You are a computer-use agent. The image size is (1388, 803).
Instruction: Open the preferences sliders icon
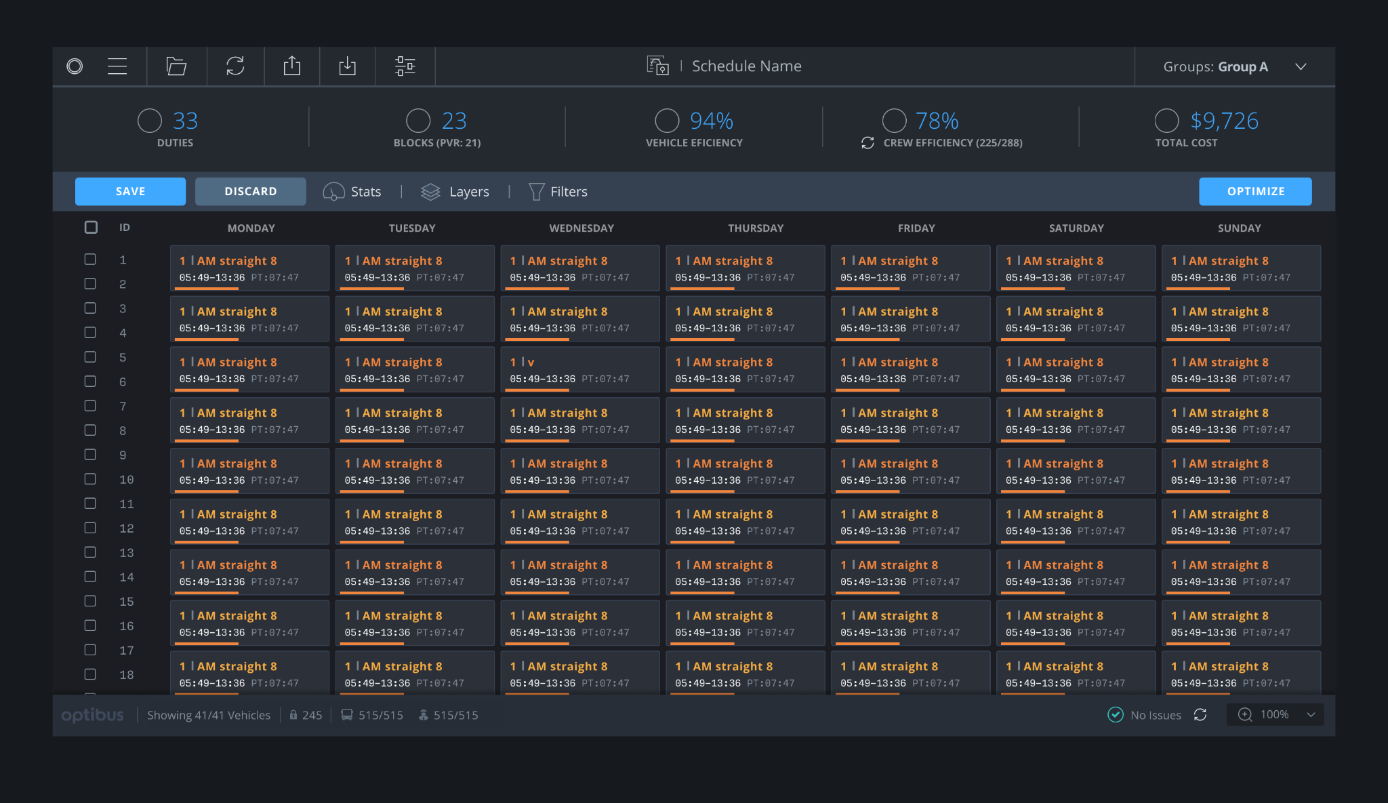405,66
